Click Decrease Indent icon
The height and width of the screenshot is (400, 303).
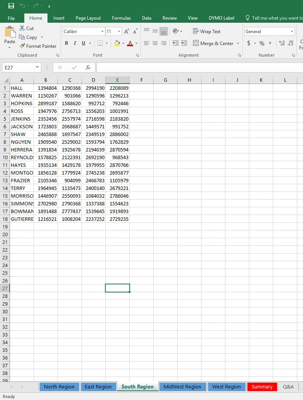[176, 43]
